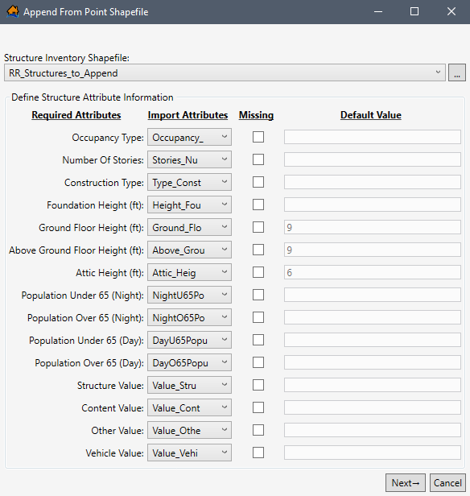The height and width of the screenshot is (496, 470).
Task: Open the Population Over 65 (Day) dropdown
Action: pyautogui.click(x=189, y=362)
